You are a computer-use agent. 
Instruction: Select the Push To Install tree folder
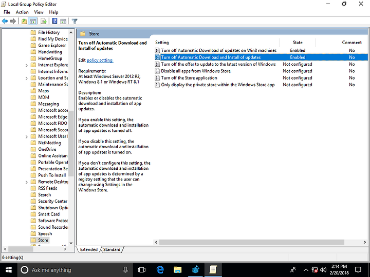pyautogui.click(x=52, y=175)
